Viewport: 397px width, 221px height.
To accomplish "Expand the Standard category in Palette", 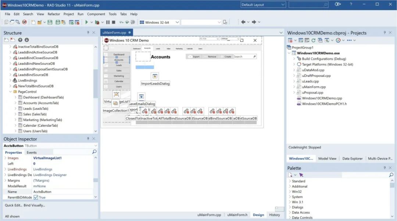I will point(290,181).
